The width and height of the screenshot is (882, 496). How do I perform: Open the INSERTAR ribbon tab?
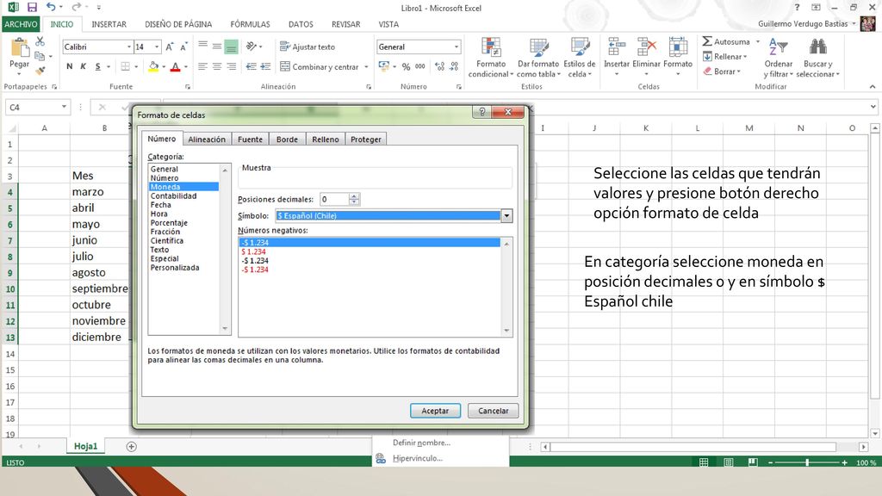pyautogui.click(x=109, y=24)
